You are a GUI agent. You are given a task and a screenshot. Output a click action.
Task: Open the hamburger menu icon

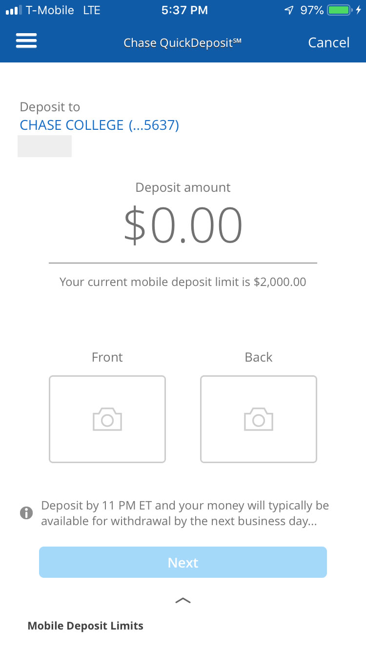(26, 41)
